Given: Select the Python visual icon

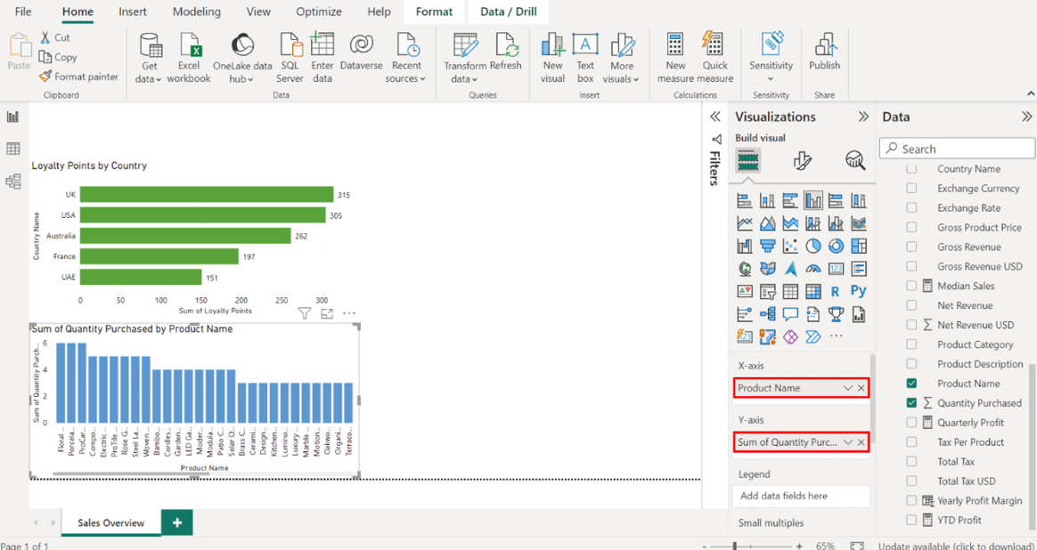Looking at the screenshot, I should click(x=858, y=291).
